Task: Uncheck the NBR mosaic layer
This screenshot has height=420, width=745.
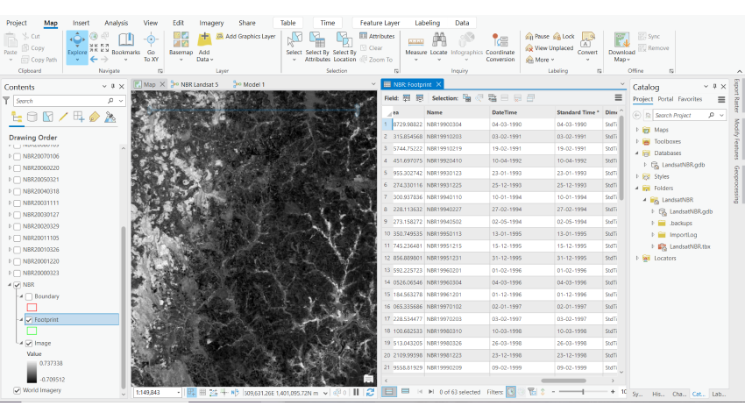Action: [x=18, y=285]
